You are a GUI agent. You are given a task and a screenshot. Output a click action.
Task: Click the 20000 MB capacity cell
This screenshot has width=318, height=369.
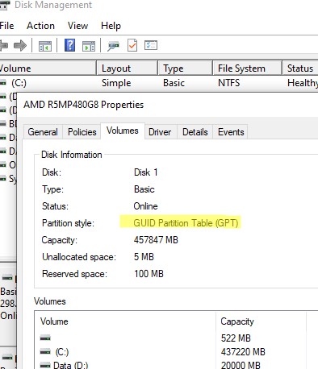click(x=241, y=365)
